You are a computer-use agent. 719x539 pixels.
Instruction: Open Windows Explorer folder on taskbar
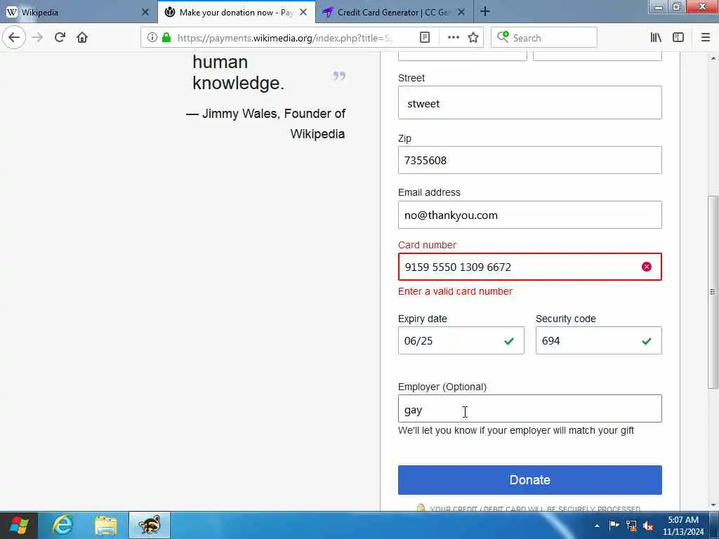[x=106, y=526]
